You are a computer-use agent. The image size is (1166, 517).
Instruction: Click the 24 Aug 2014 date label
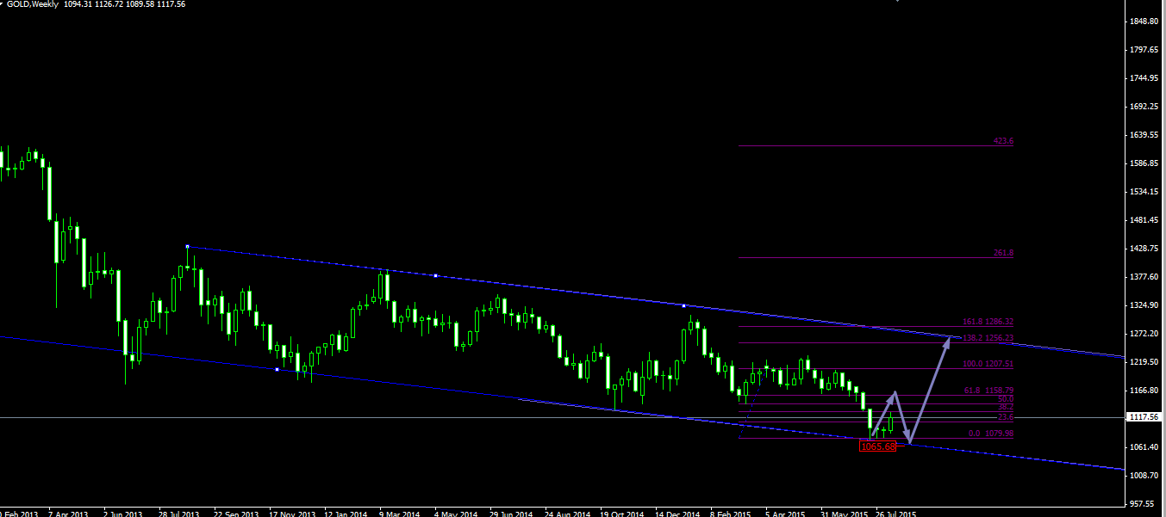[x=566, y=514]
